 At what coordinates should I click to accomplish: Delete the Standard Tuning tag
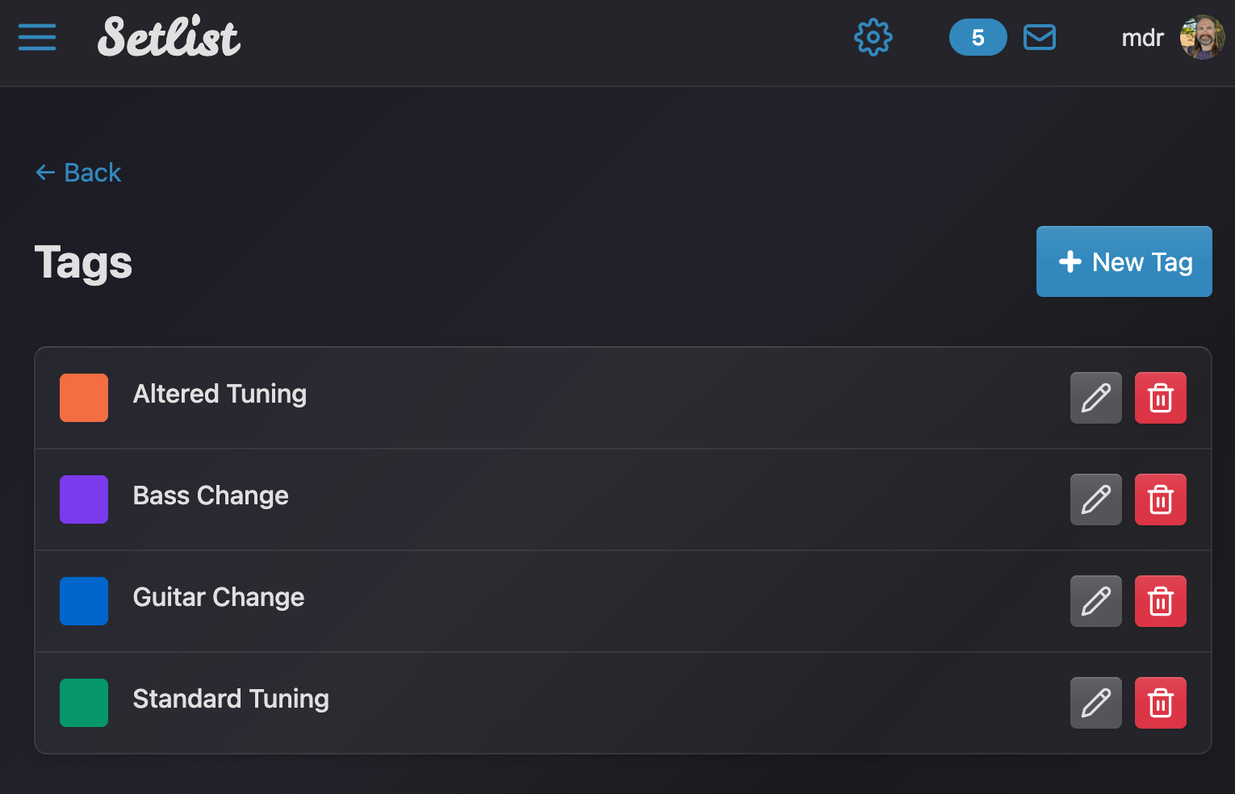point(1160,703)
